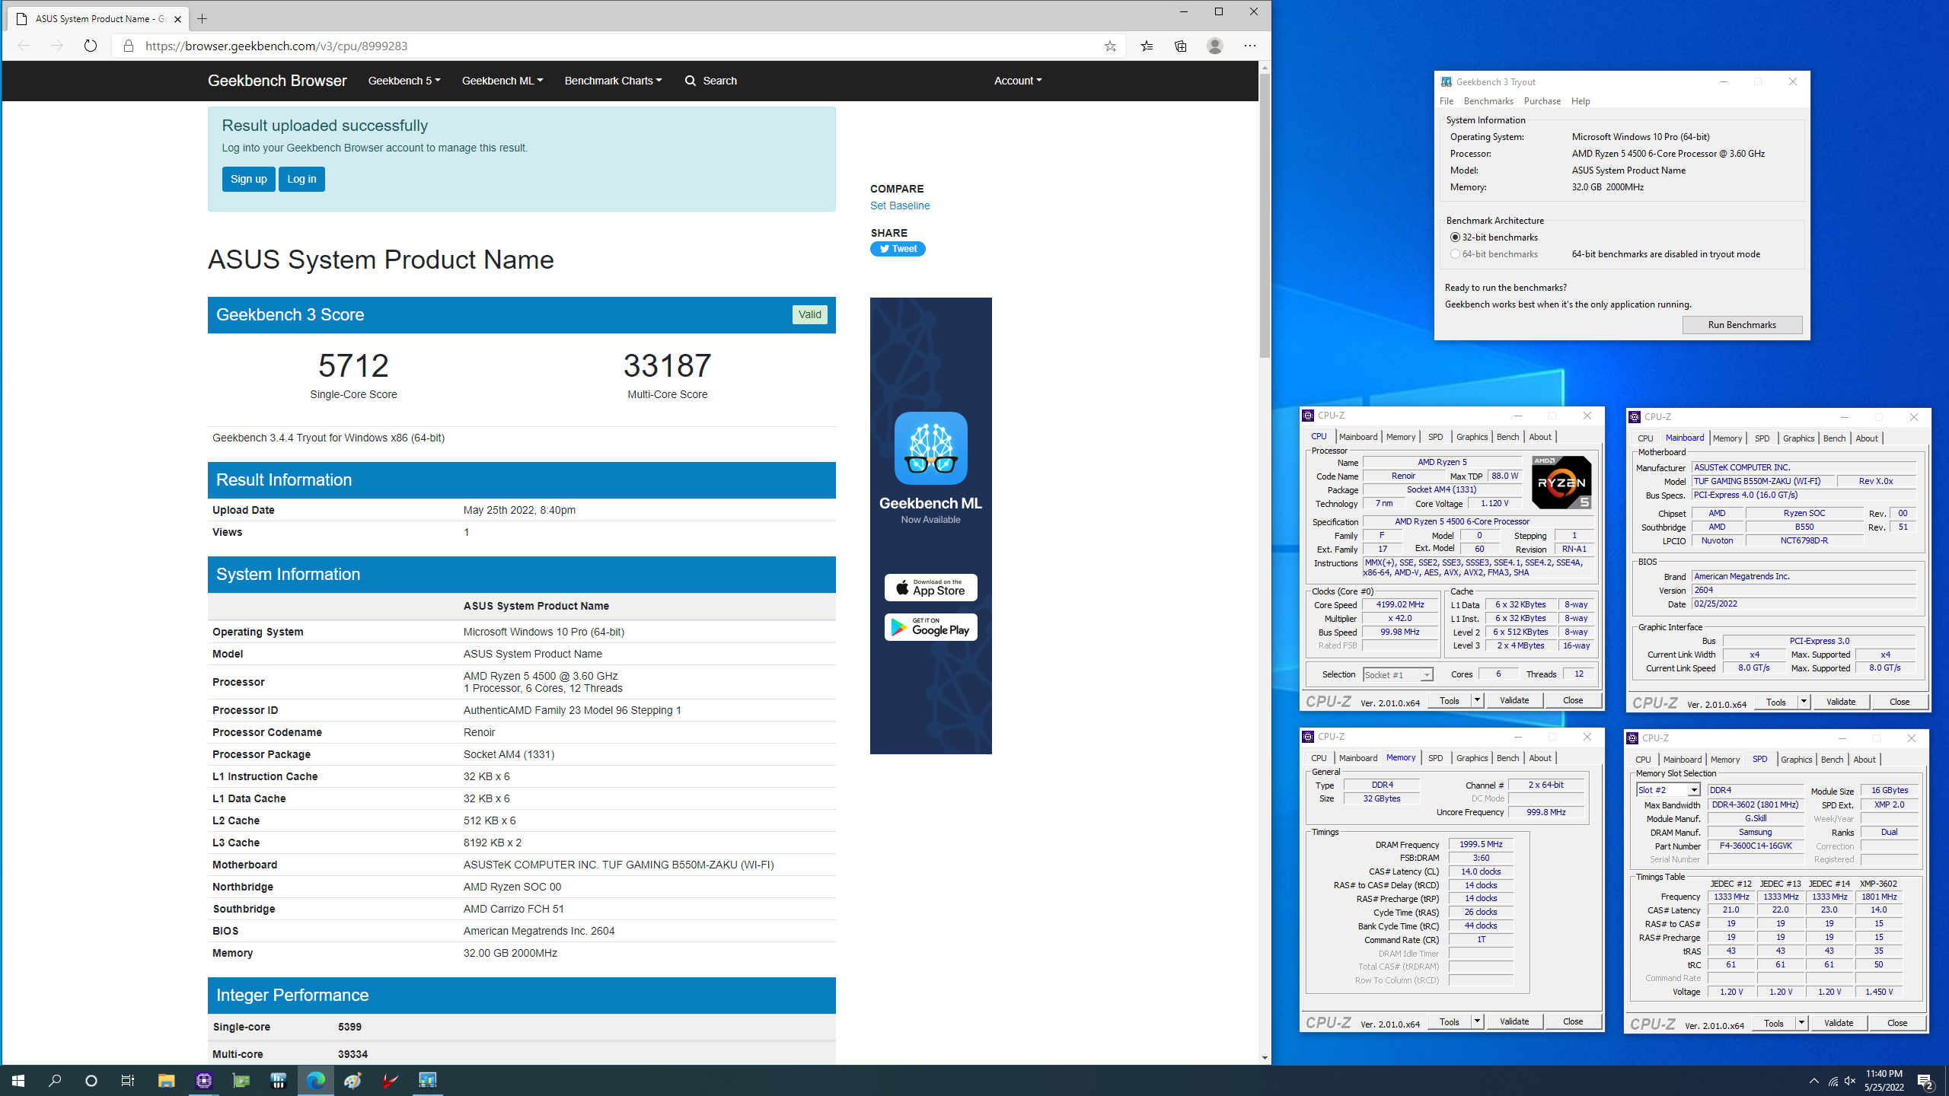1949x1096 pixels.
Task: Open File menu in Geekbench 3 Tryout
Action: click(1446, 101)
